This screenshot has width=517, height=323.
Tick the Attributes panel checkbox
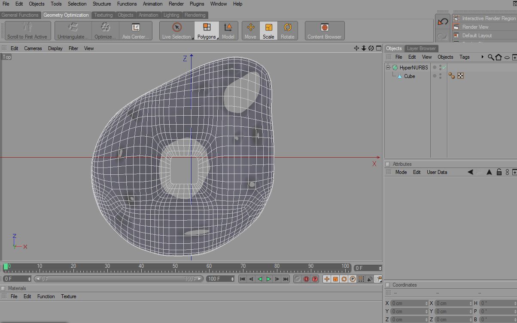click(388, 164)
